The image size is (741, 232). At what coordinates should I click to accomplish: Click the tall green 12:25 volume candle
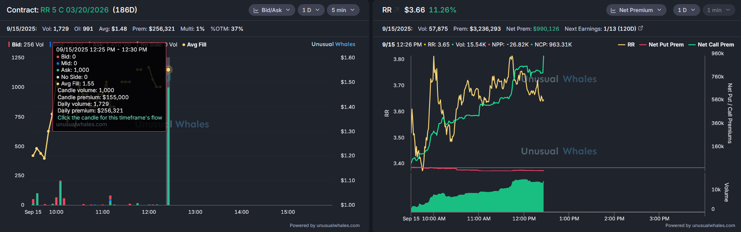click(168, 145)
